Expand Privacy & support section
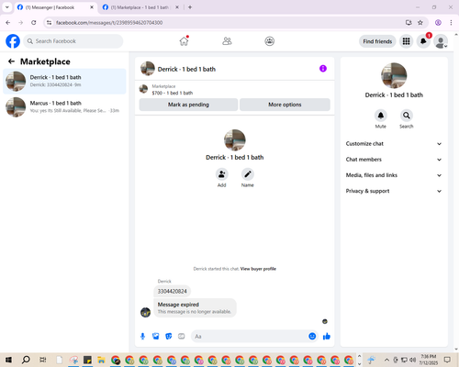Image resolution: width=459 pixels, height=367 pixels. coord(394,191)
